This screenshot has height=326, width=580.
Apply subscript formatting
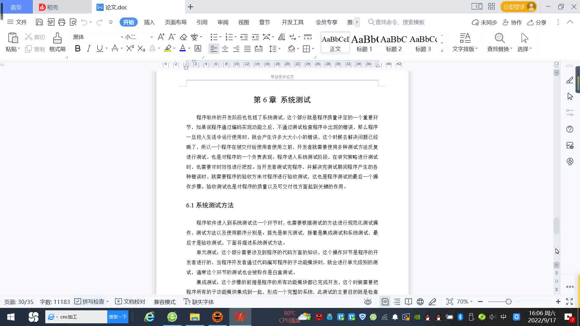(141, 48)
